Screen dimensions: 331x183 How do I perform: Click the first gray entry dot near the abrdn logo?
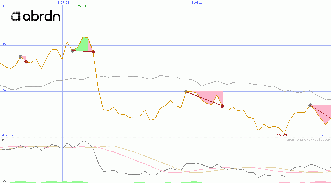pos(21,57)
